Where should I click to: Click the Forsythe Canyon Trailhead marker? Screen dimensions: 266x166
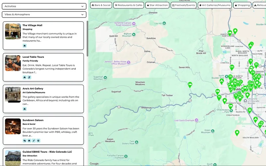coord(126,156)
